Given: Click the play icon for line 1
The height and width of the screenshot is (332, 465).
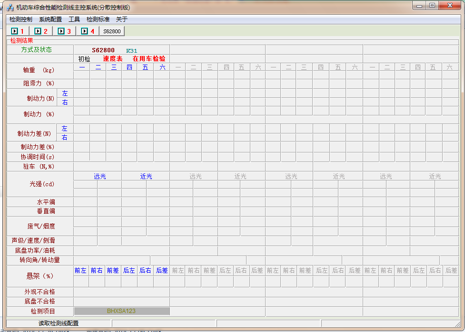Looking at the screenshot, I should pos(15,31).
